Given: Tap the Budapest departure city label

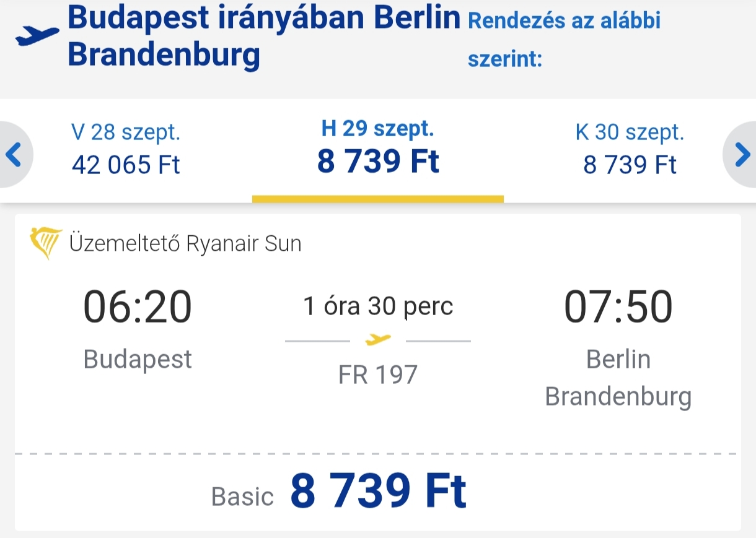Looking at the screenshot, I should pyautogui.click(x=138, y=360).
